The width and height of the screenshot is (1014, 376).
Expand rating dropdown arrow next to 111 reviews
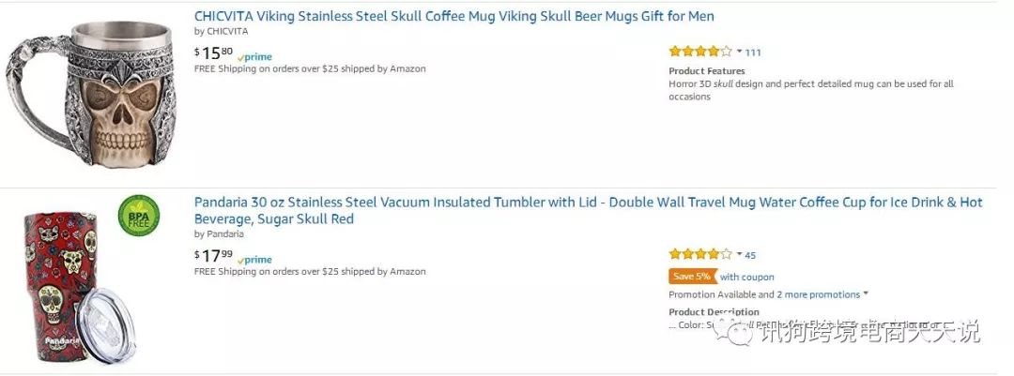click(740, 51)
